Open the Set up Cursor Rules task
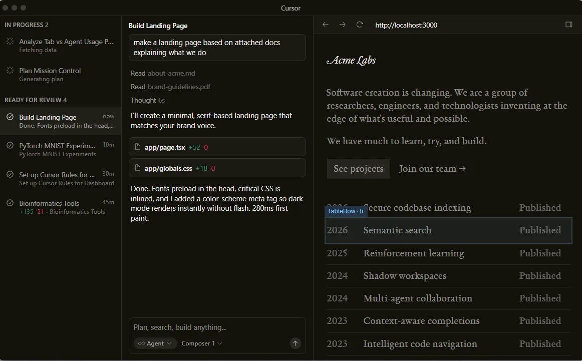 [x=61, y=178]
